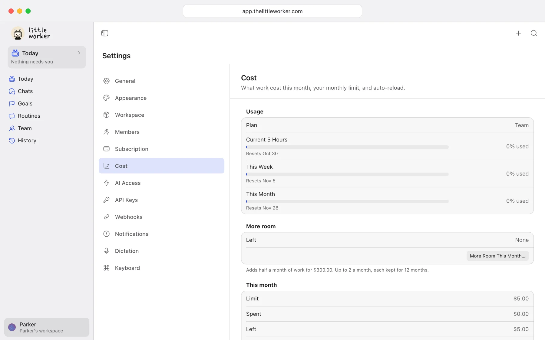Click the General gear icon
545x340 pixels.
point(106,81)
